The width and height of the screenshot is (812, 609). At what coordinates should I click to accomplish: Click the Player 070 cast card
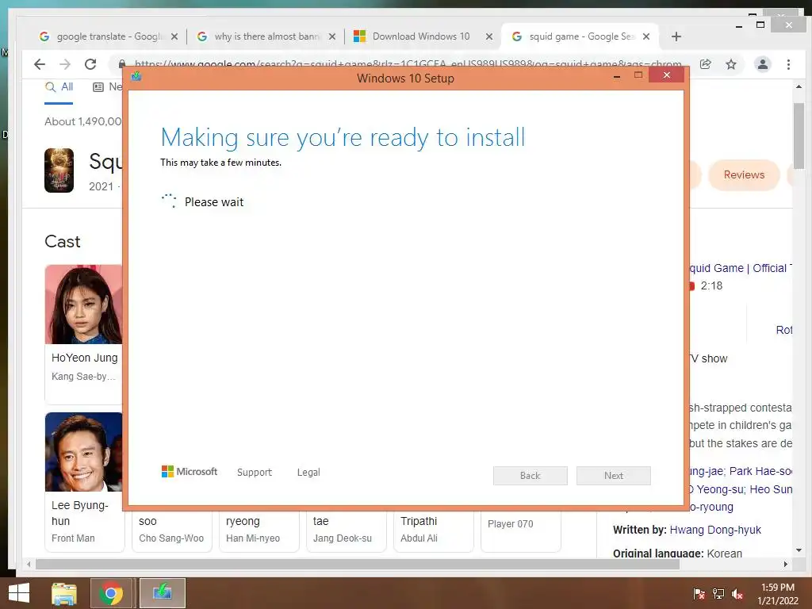(520, 530)
